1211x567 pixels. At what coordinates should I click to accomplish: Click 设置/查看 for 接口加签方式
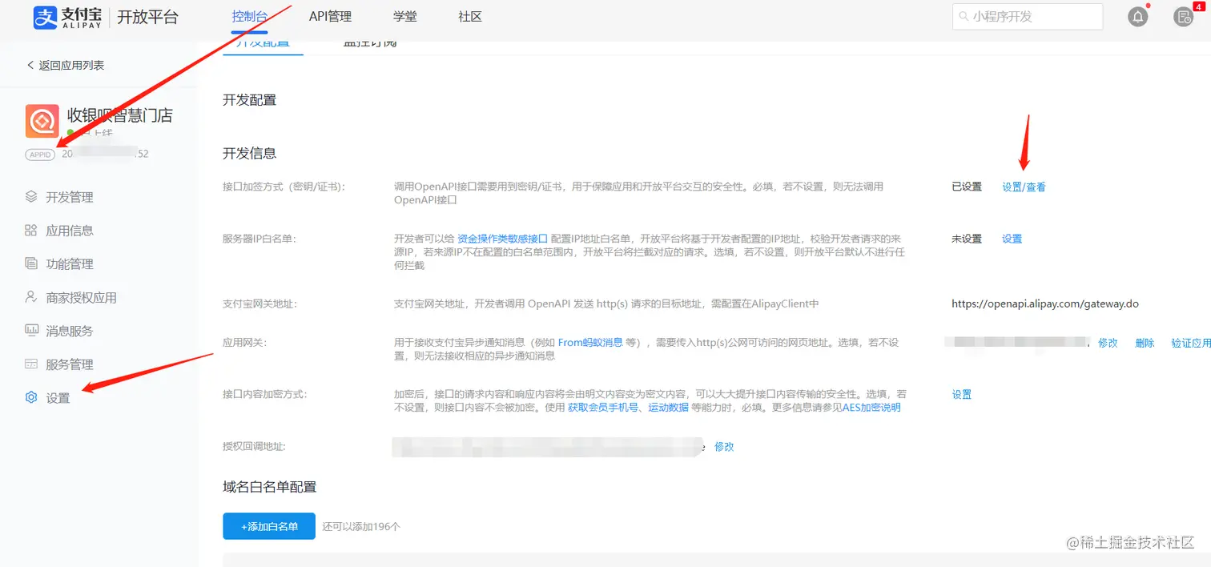[1024, 187]
